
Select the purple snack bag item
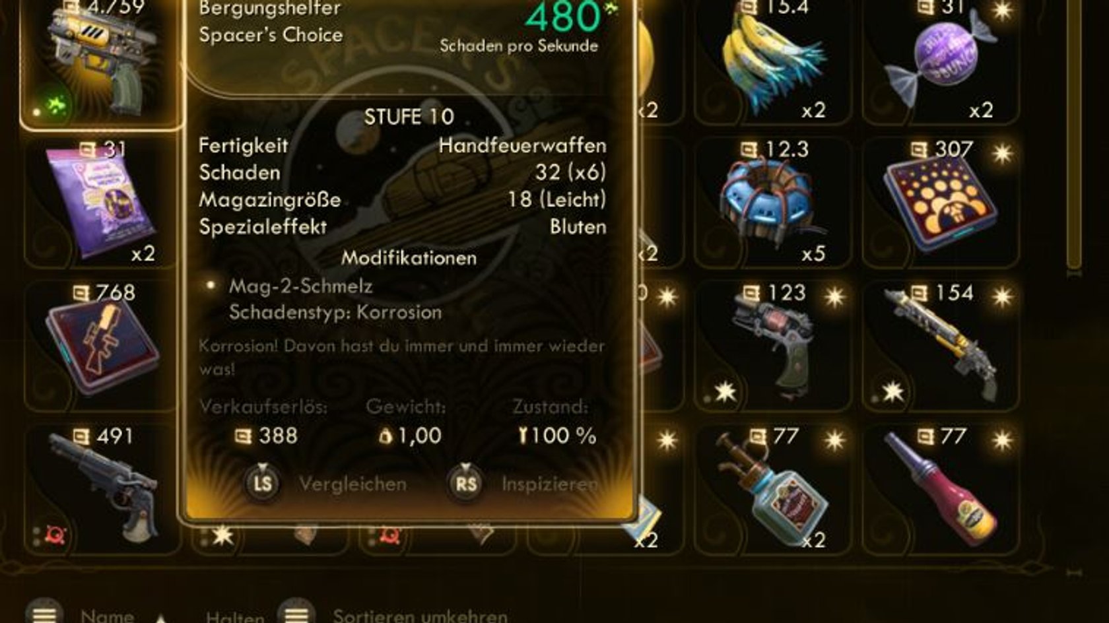tap(100, 201)
